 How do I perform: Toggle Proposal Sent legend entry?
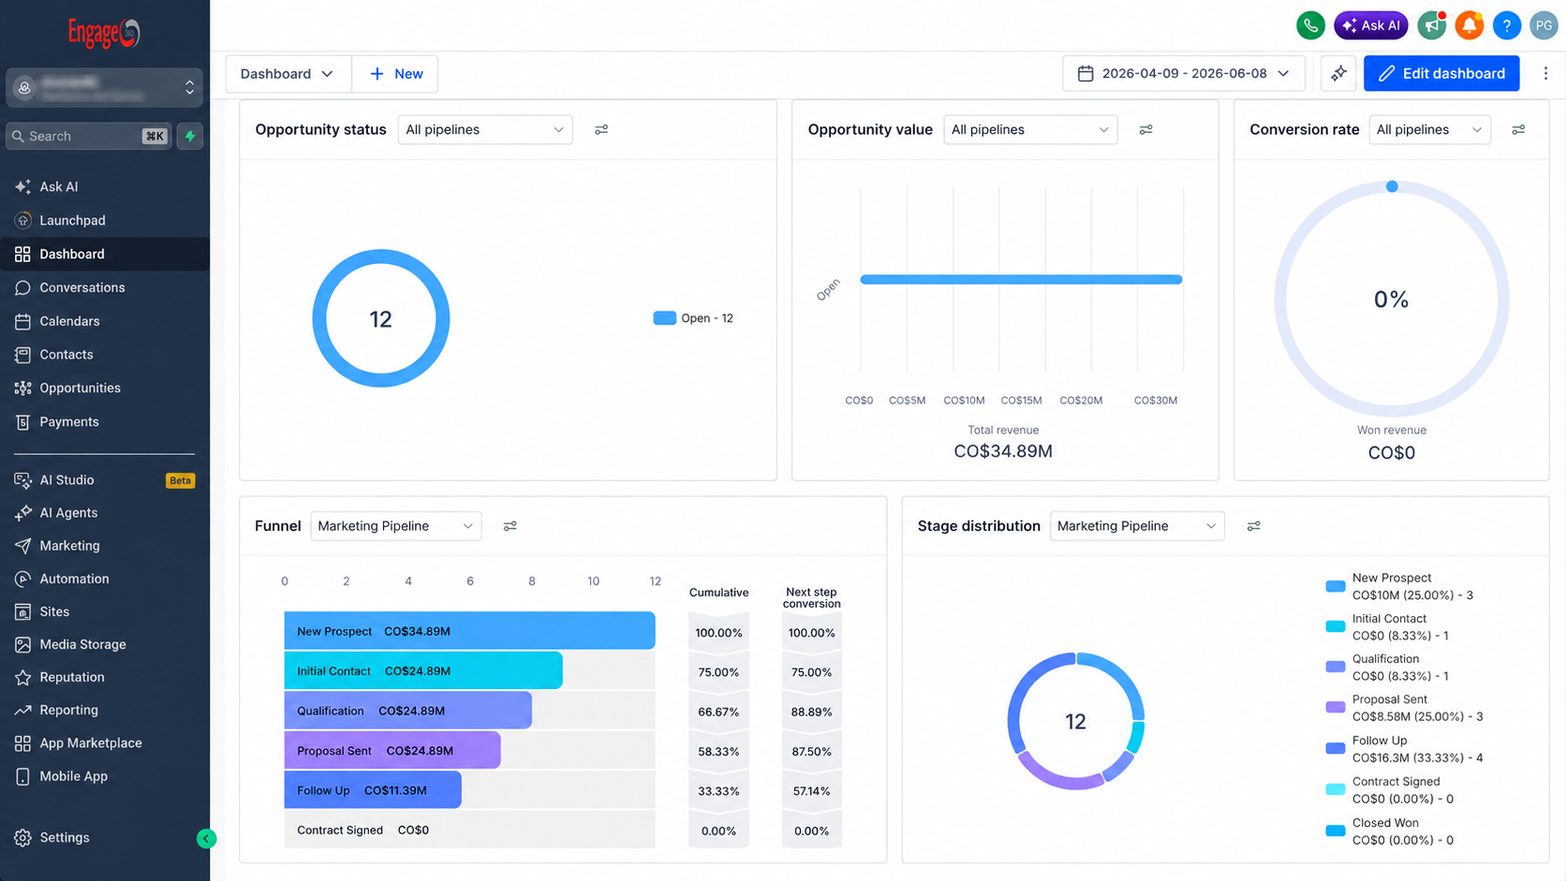[x=1404, y=708]
